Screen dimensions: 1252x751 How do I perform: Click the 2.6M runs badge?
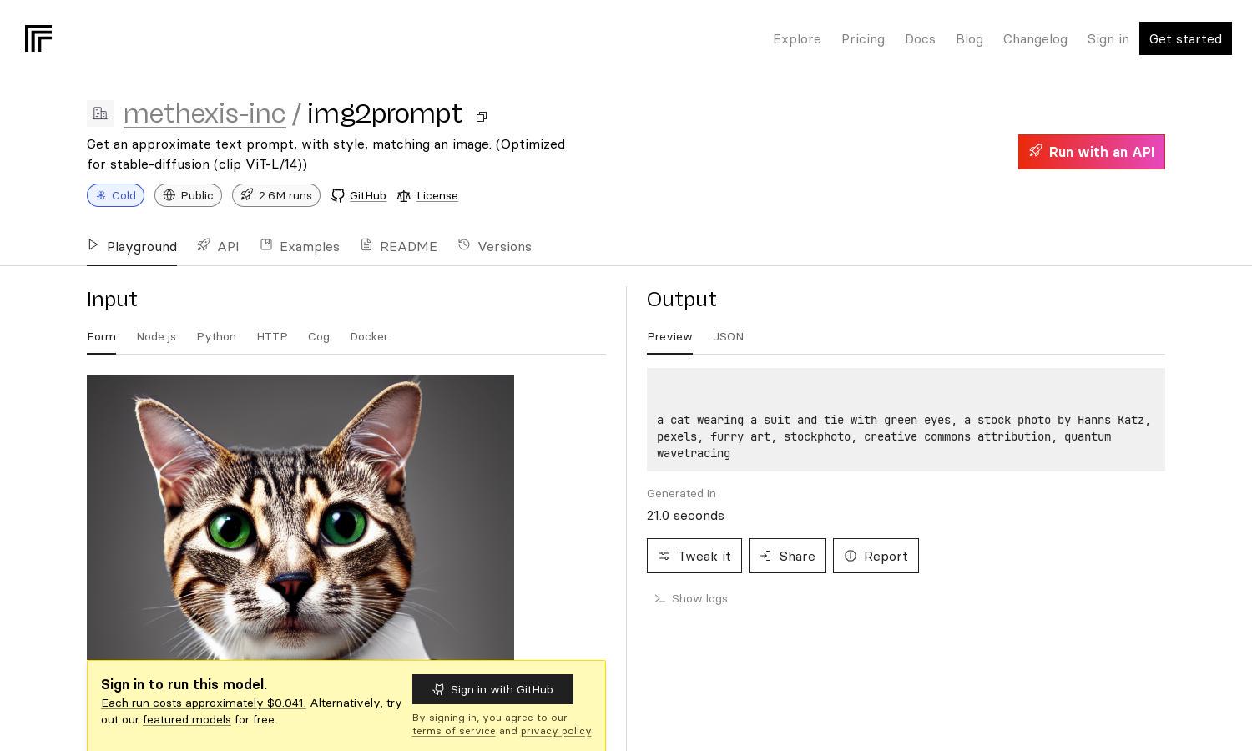click(x=276, y=195)
